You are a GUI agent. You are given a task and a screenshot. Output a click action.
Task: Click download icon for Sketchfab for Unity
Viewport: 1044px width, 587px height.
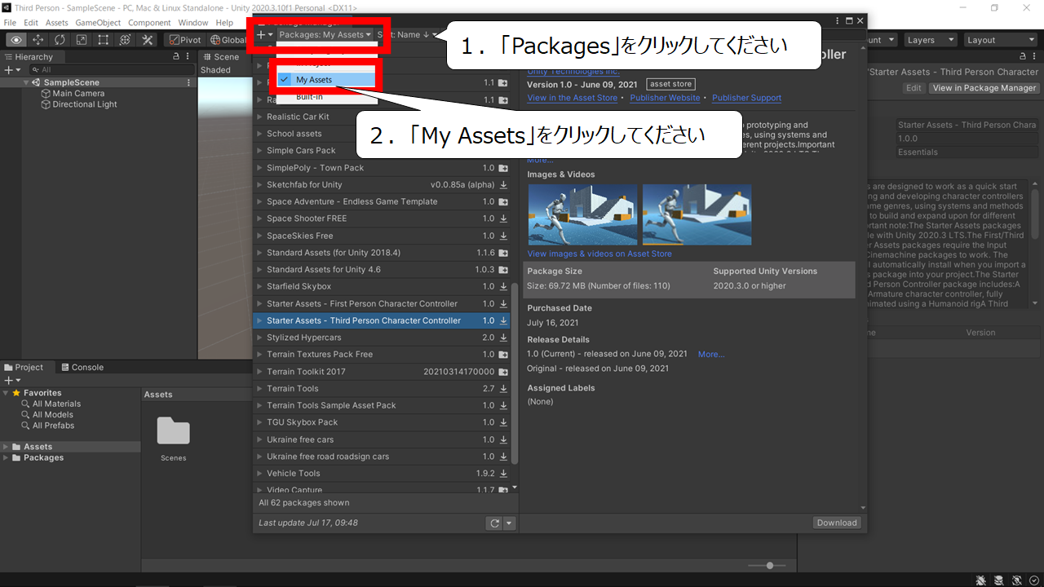pyautogui.click(x=503, y=185)
